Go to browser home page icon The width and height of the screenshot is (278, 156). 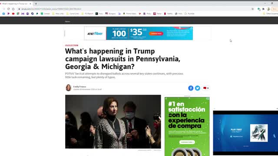[x=13, y=9]
